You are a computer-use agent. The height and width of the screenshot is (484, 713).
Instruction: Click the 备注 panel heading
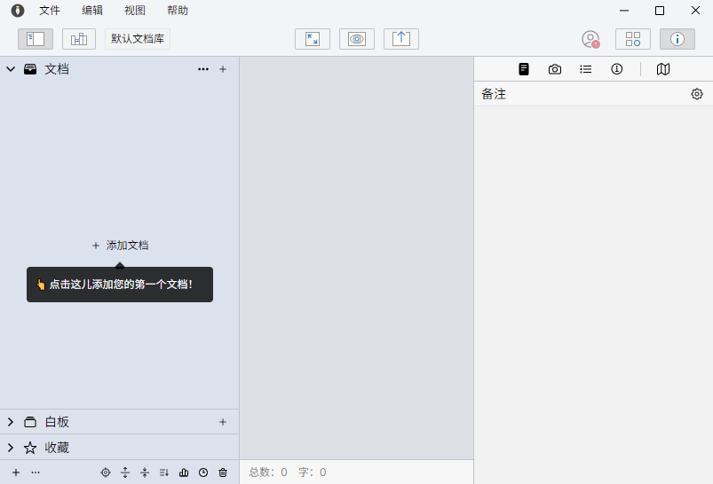494,94
